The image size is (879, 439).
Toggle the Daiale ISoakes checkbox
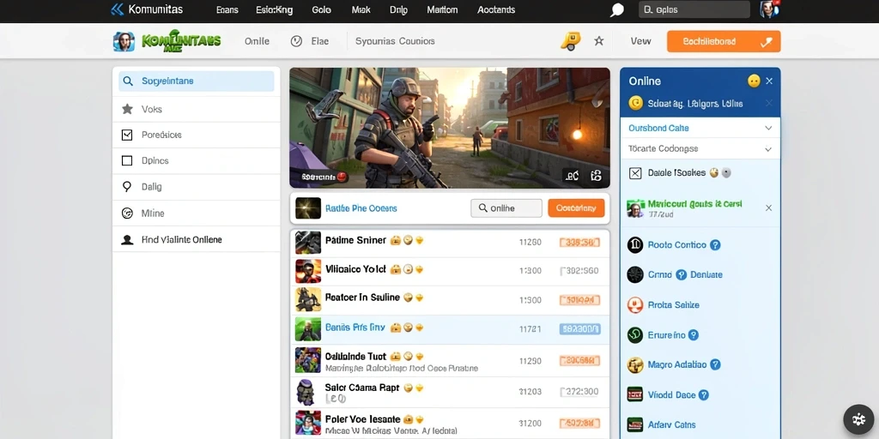635,173
